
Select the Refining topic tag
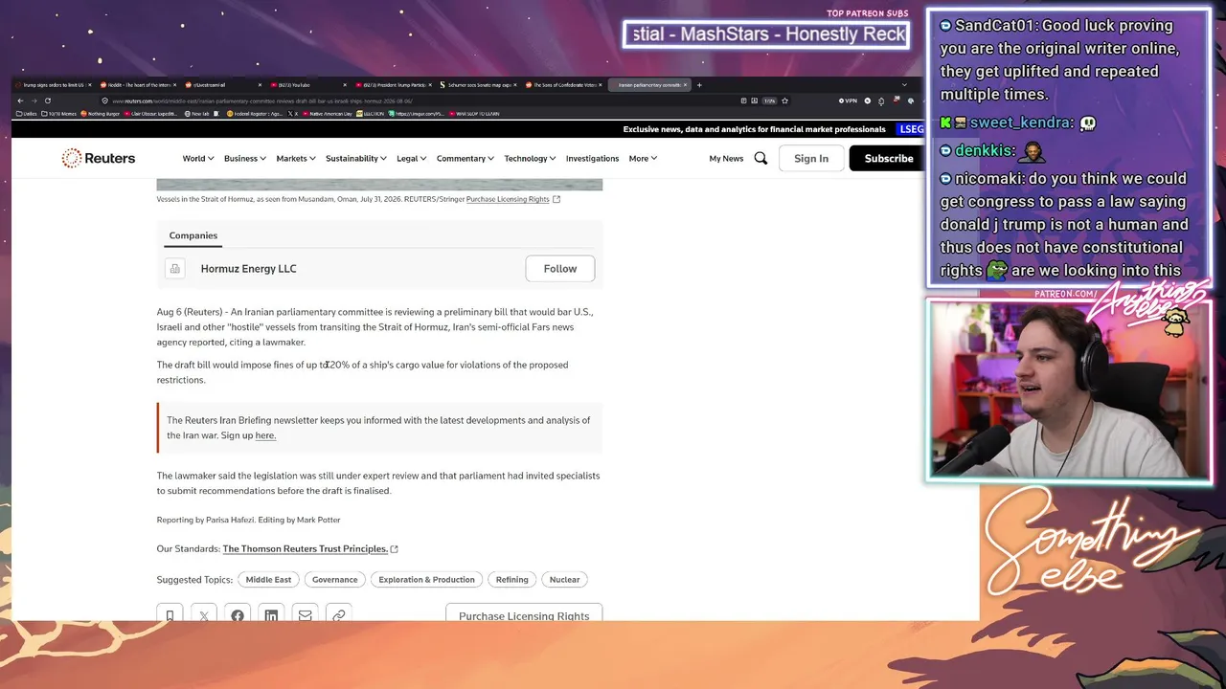[x=511, y=579]
